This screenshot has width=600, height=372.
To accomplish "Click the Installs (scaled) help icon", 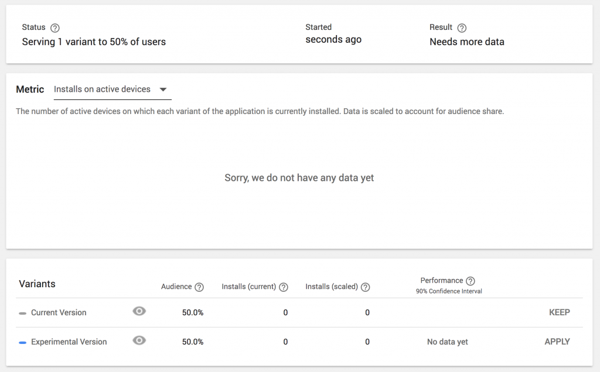I will [366, 287].
